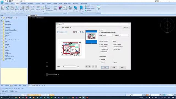This screenshot has width=176, height=99.
Task: Toggle GRID in status bar
Action: (x=26, y=95)
